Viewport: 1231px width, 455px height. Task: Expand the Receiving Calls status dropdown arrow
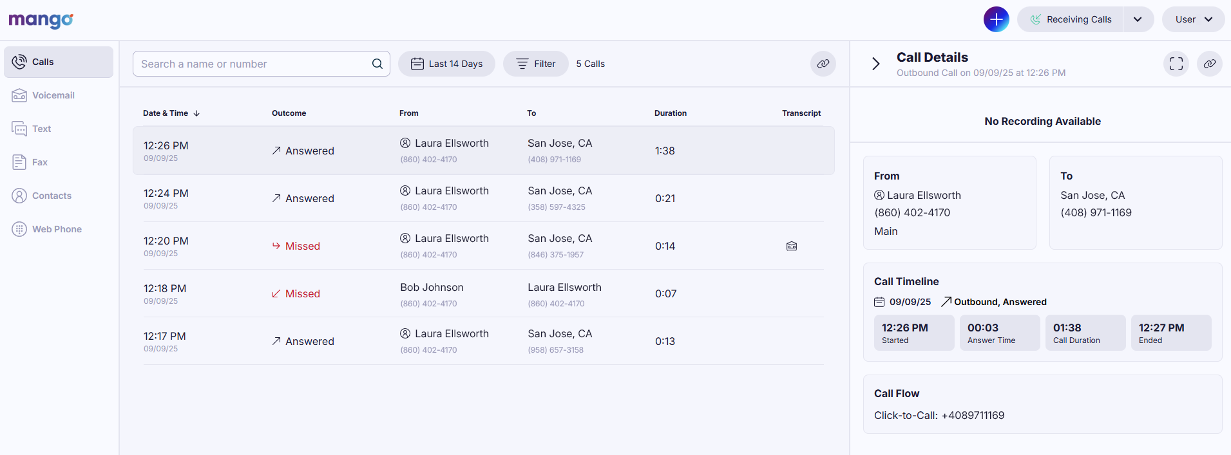(1138, 19)
